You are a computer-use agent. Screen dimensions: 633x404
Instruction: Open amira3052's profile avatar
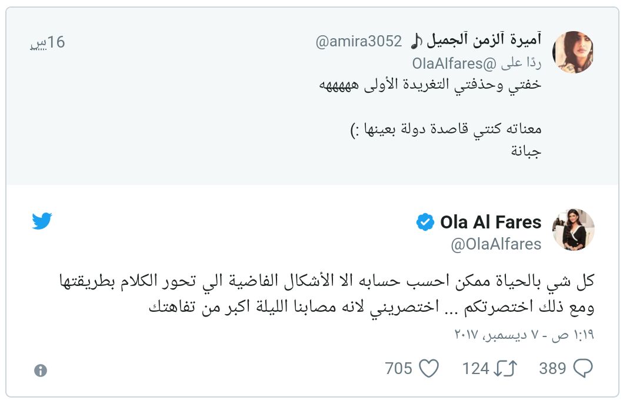point(574,52)
